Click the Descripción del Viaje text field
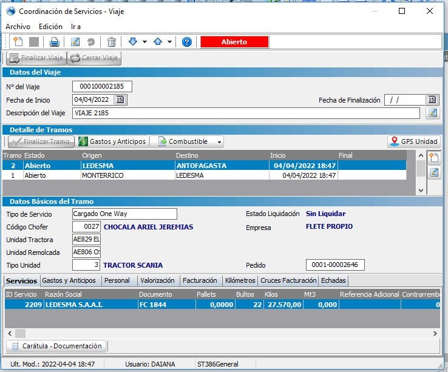448x372 pixels. 246,113
